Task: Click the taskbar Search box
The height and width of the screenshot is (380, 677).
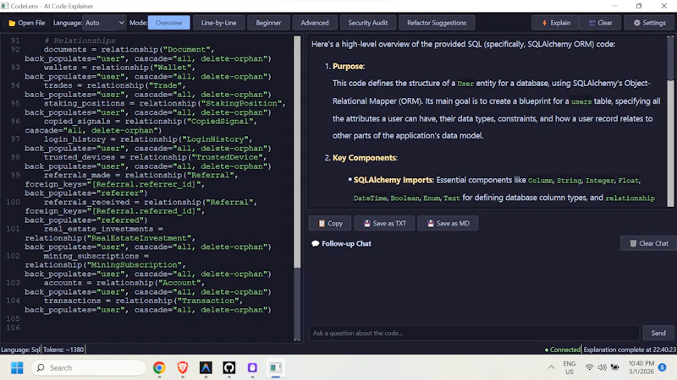Action: (89, 368)
